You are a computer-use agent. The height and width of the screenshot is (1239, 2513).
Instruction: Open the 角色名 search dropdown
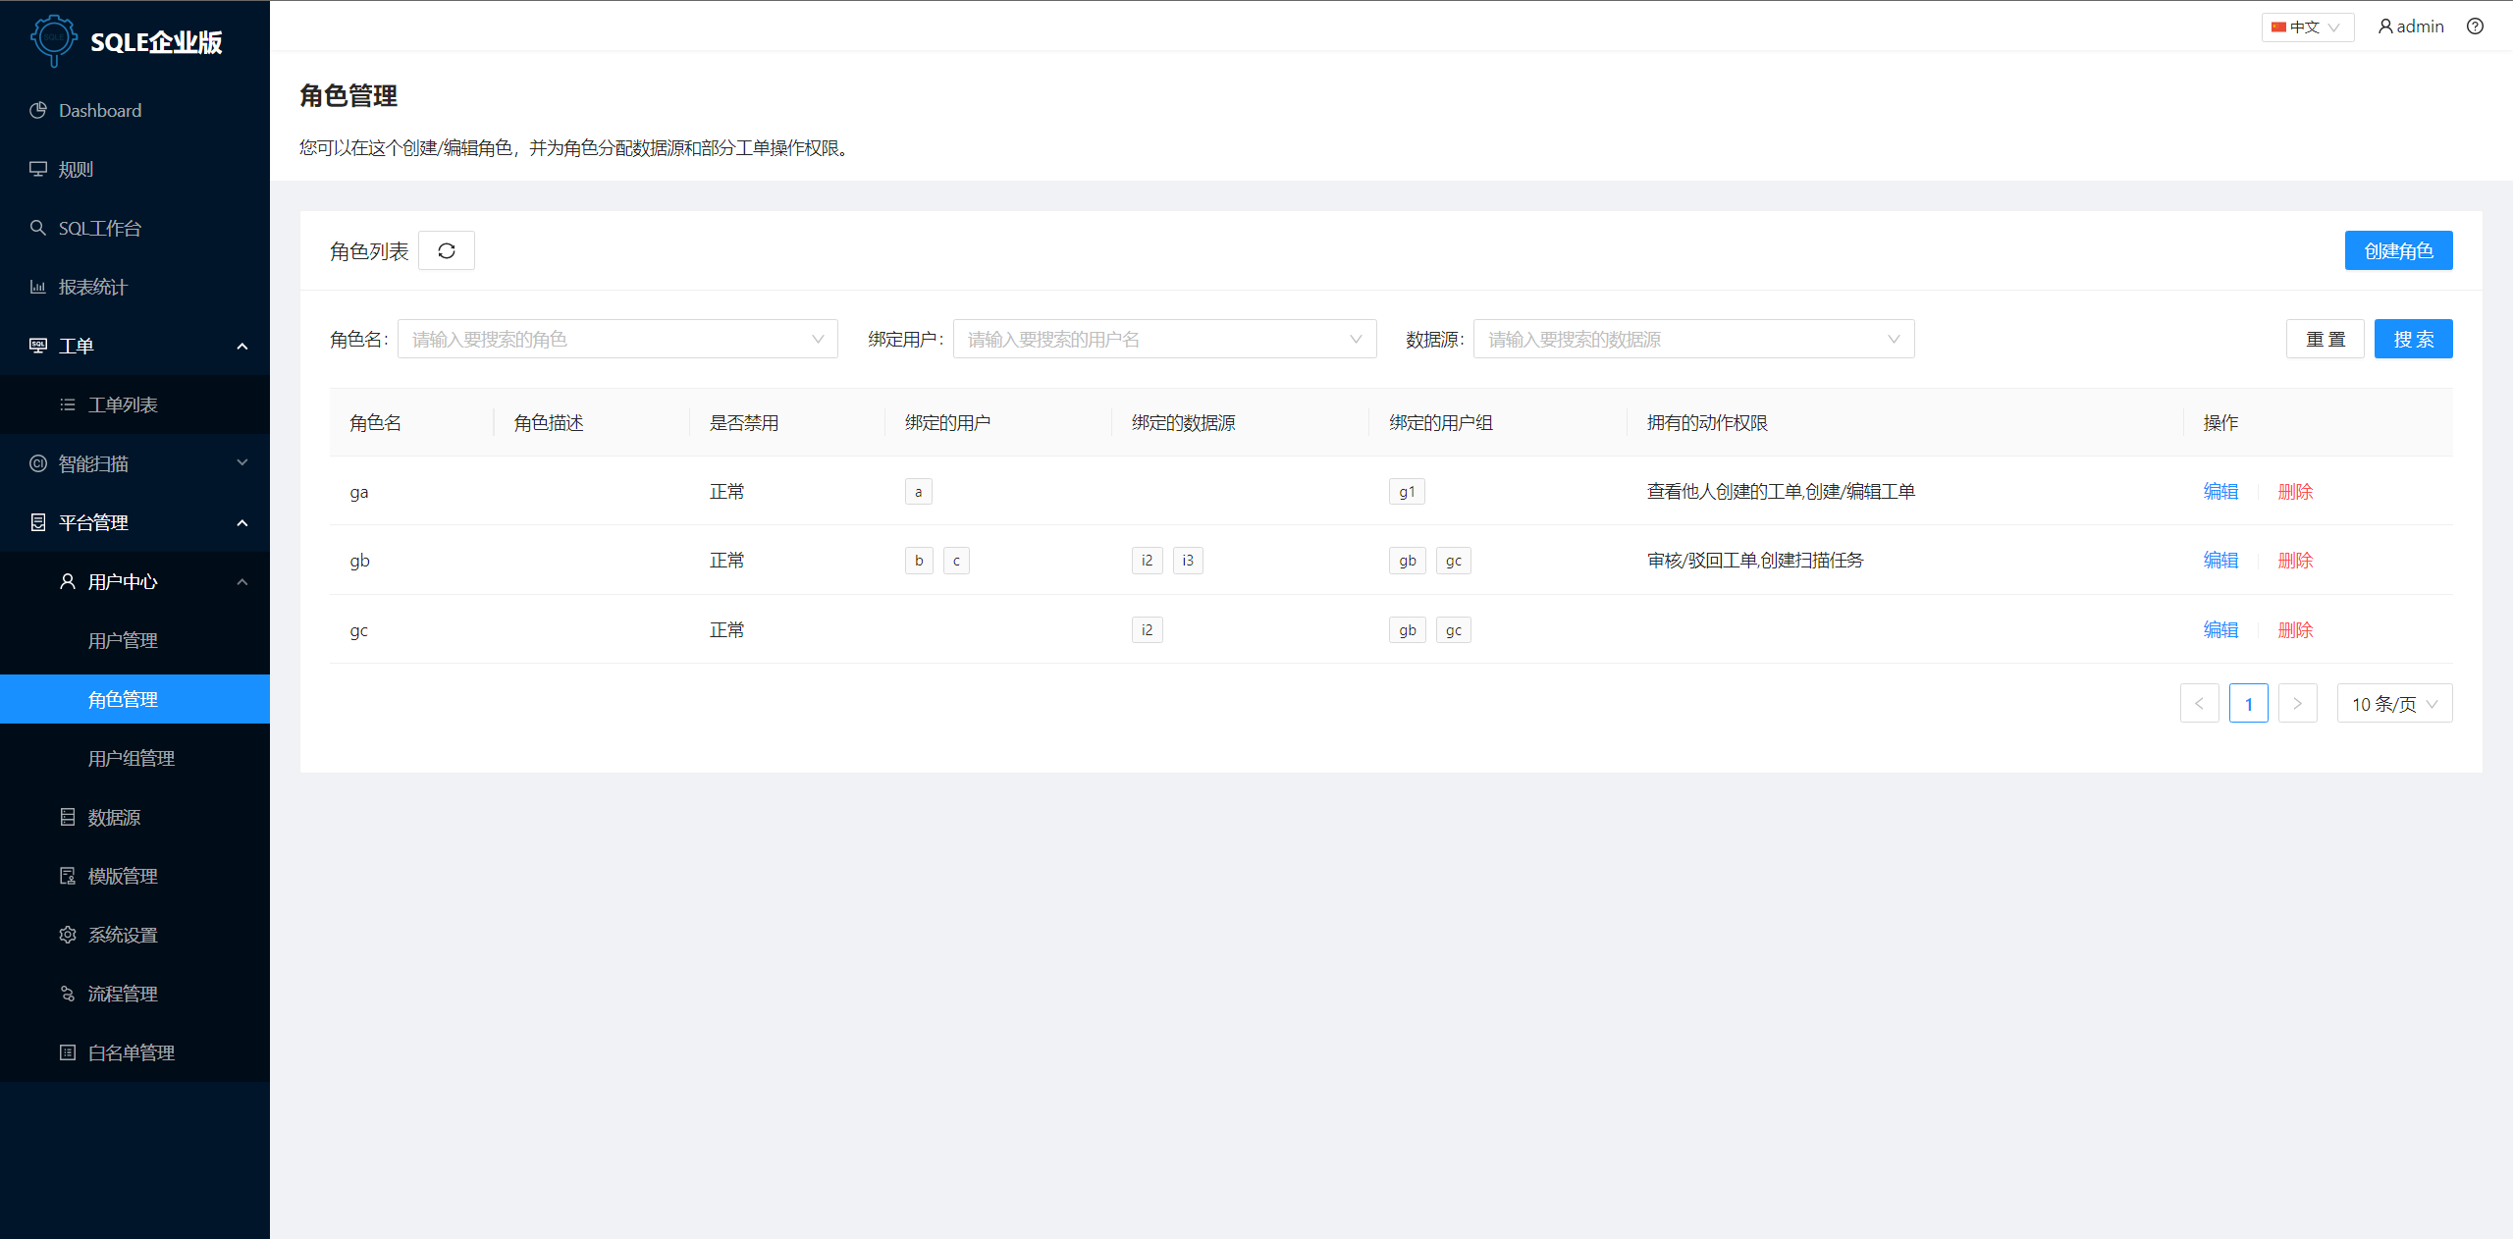coord(617,339)
